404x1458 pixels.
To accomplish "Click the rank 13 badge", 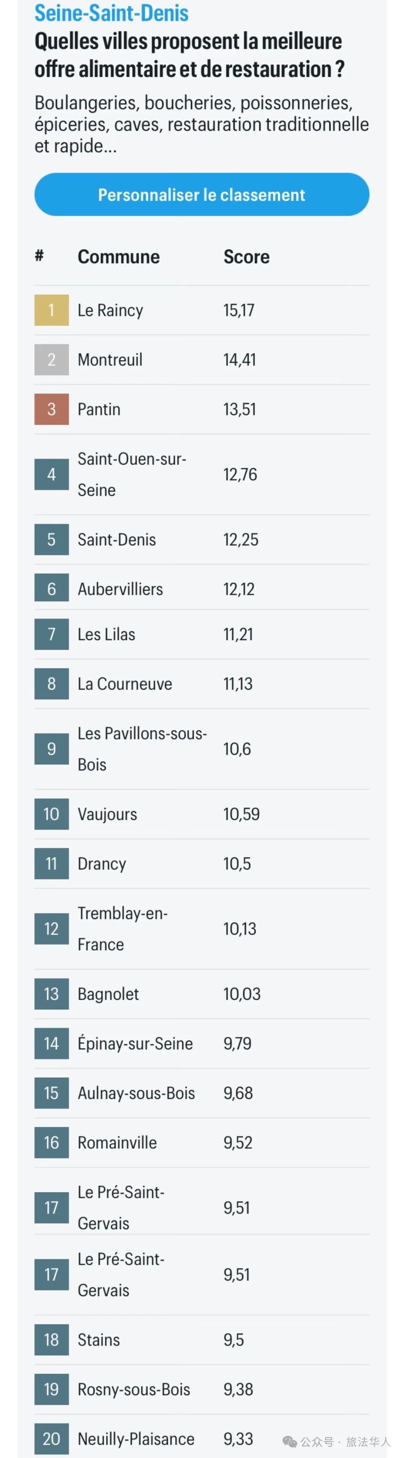I will (52, 994).
